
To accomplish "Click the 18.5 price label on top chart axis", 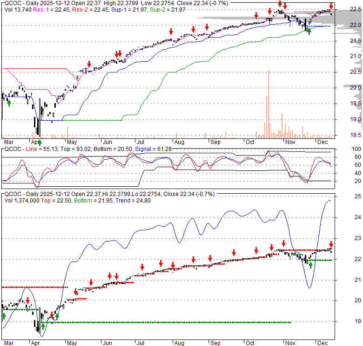I will [356, 135].
